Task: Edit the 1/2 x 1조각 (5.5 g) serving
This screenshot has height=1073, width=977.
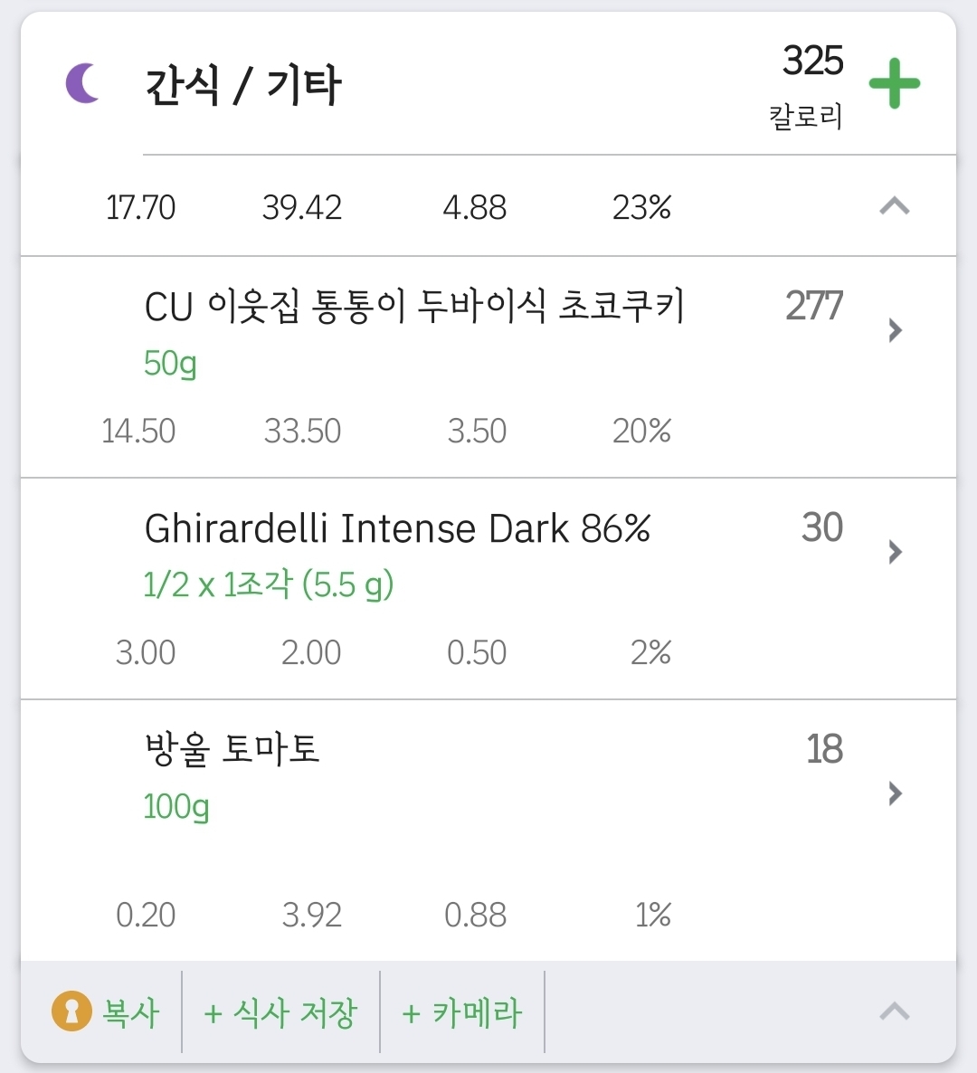Action: [x=269, y=585]
